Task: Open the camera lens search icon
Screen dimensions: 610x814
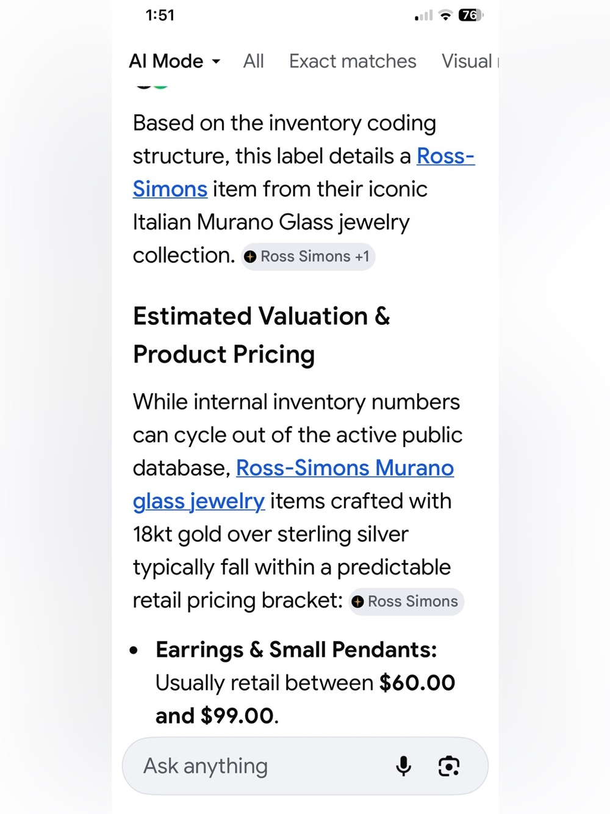Action: (449, 766)
